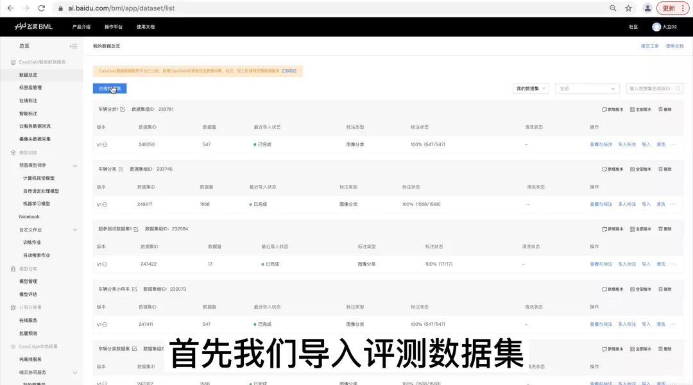Open 社区 in top navigation

pyautogui.click(x=633, y=27)
